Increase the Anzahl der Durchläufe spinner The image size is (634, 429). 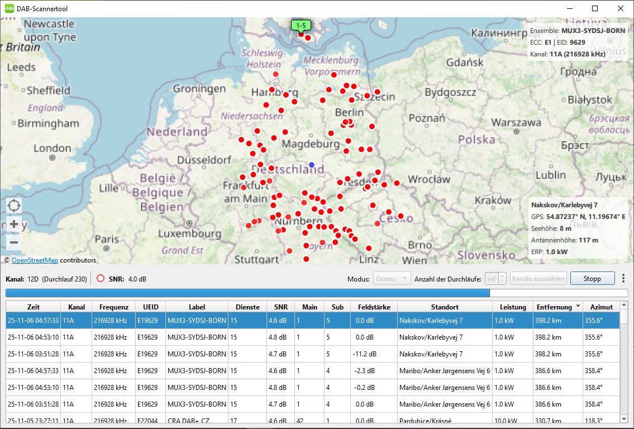pyautogui.click(x=502, y=275)
